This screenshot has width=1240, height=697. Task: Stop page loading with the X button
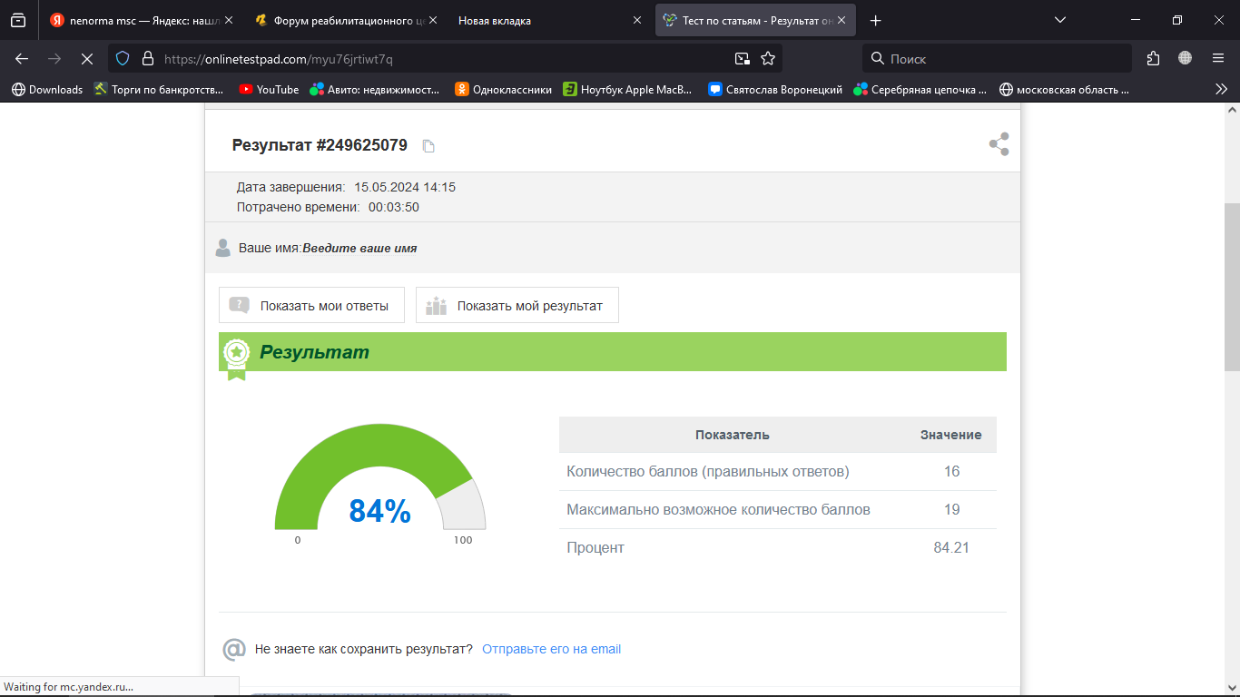point(86,58)
